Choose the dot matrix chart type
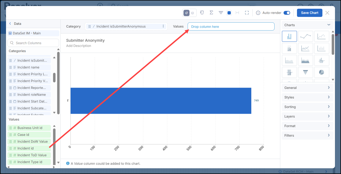Viewport: 341px width, 174px height. [322, 49]
